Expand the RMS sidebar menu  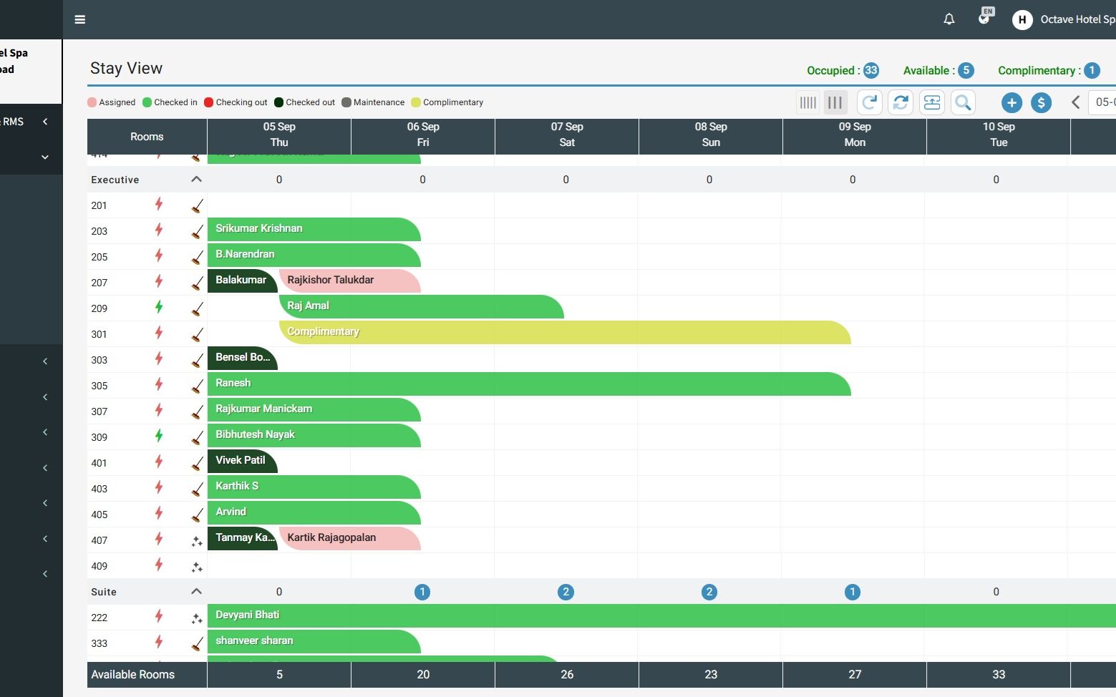point(45,122)
